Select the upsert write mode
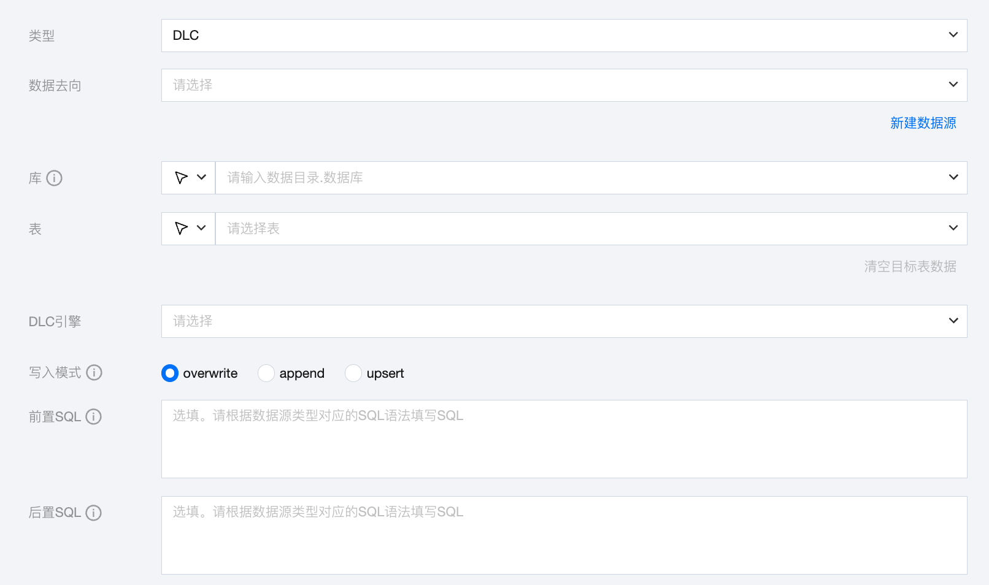 pos(353,373)
